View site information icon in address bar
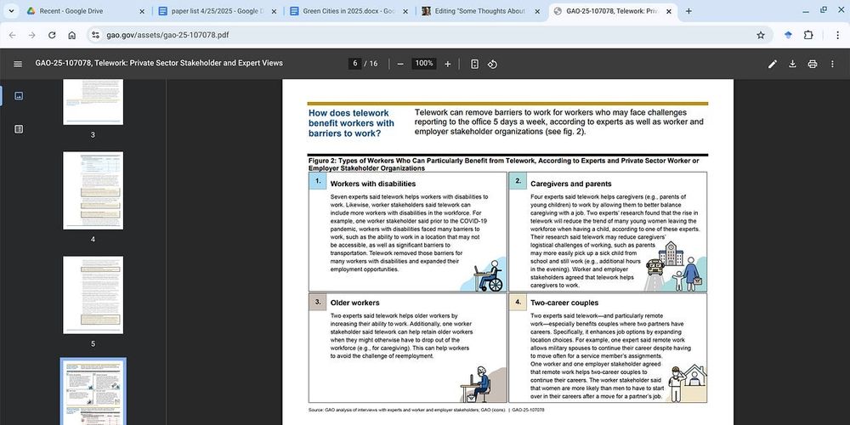Screen dimensions: 850x425 tap(95, 35)
